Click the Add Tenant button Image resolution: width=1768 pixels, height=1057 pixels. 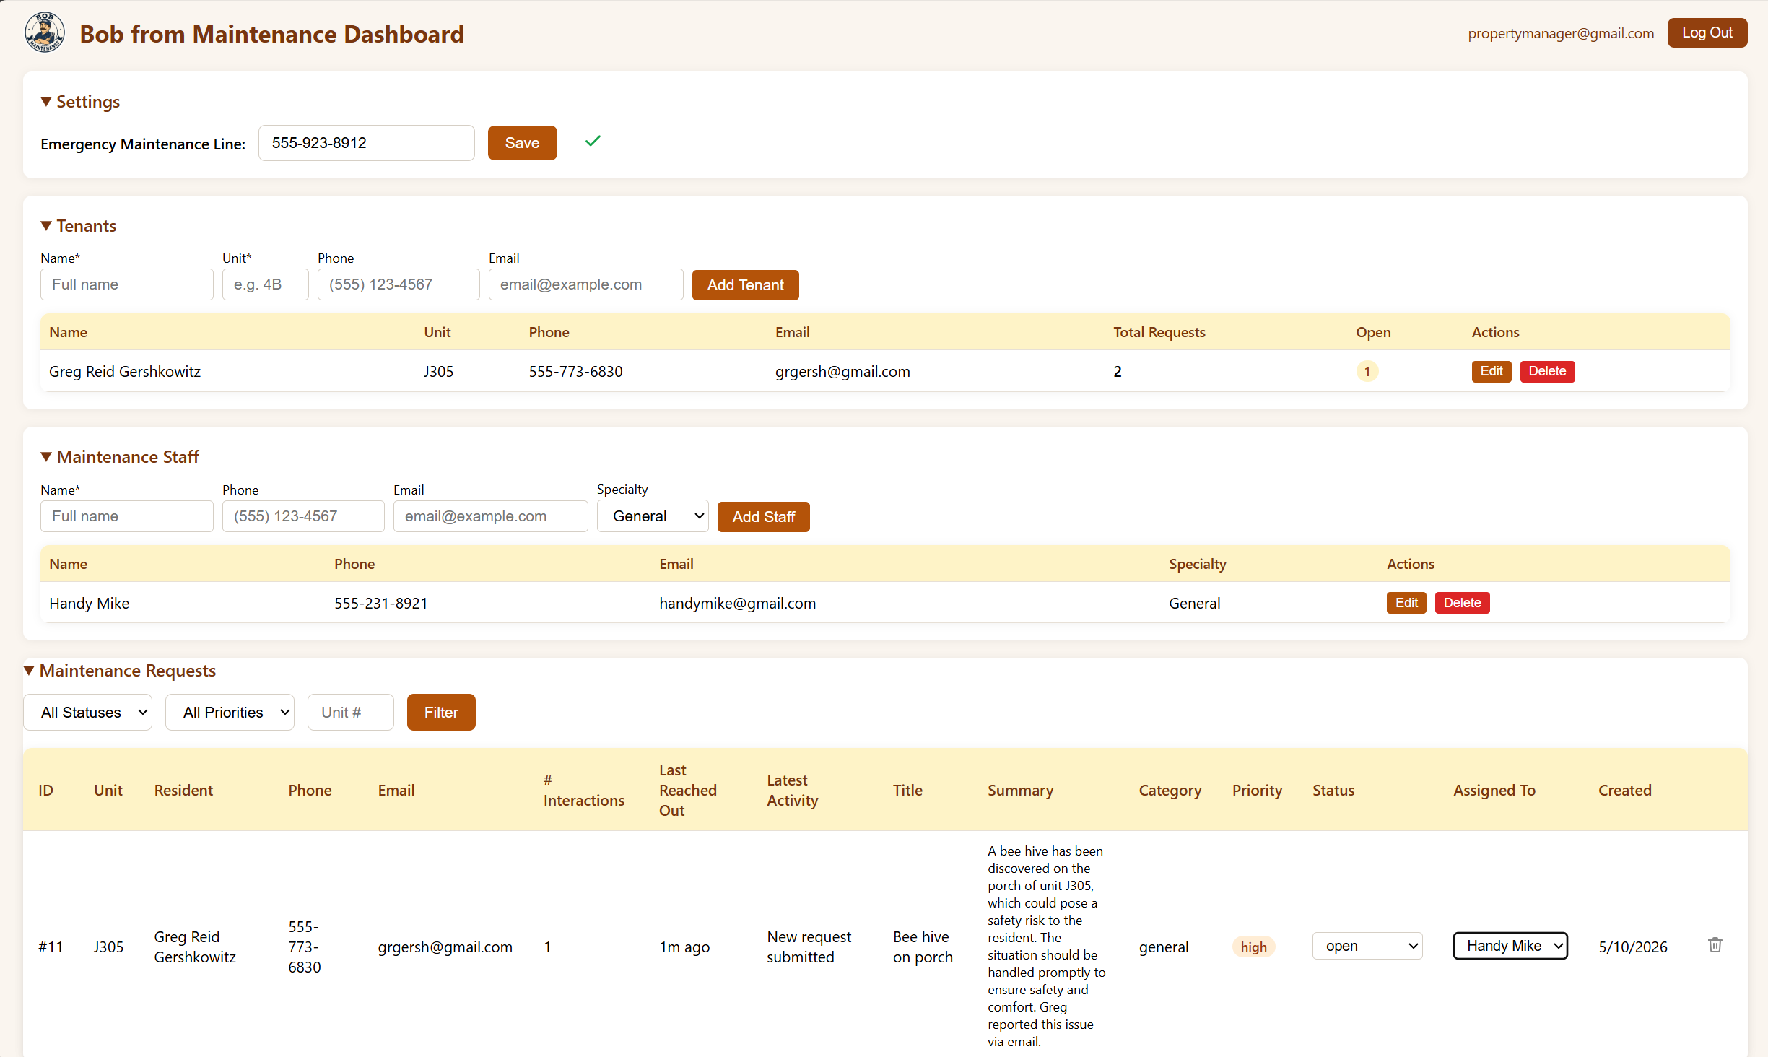pos(745,285)
